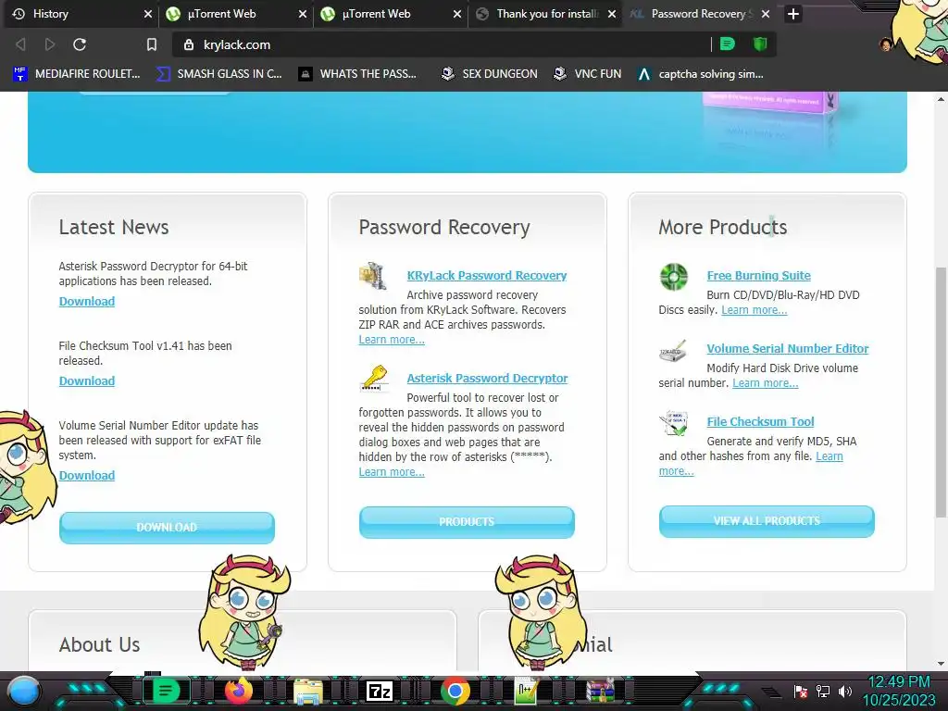Open Free Burning Suite link
Image resolution: width=948 pixels, height=711 pixels.
(x=759, y=275)
